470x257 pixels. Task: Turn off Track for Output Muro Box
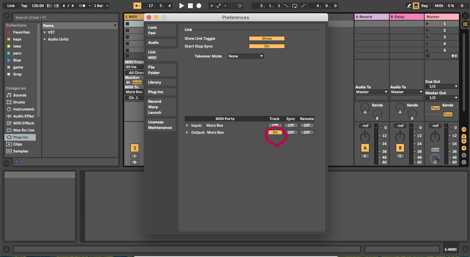pyautogui.click(x=275, y=133)
